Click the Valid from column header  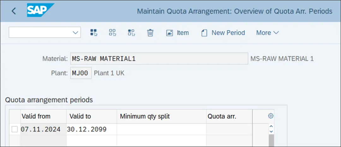tap(36, 116)
